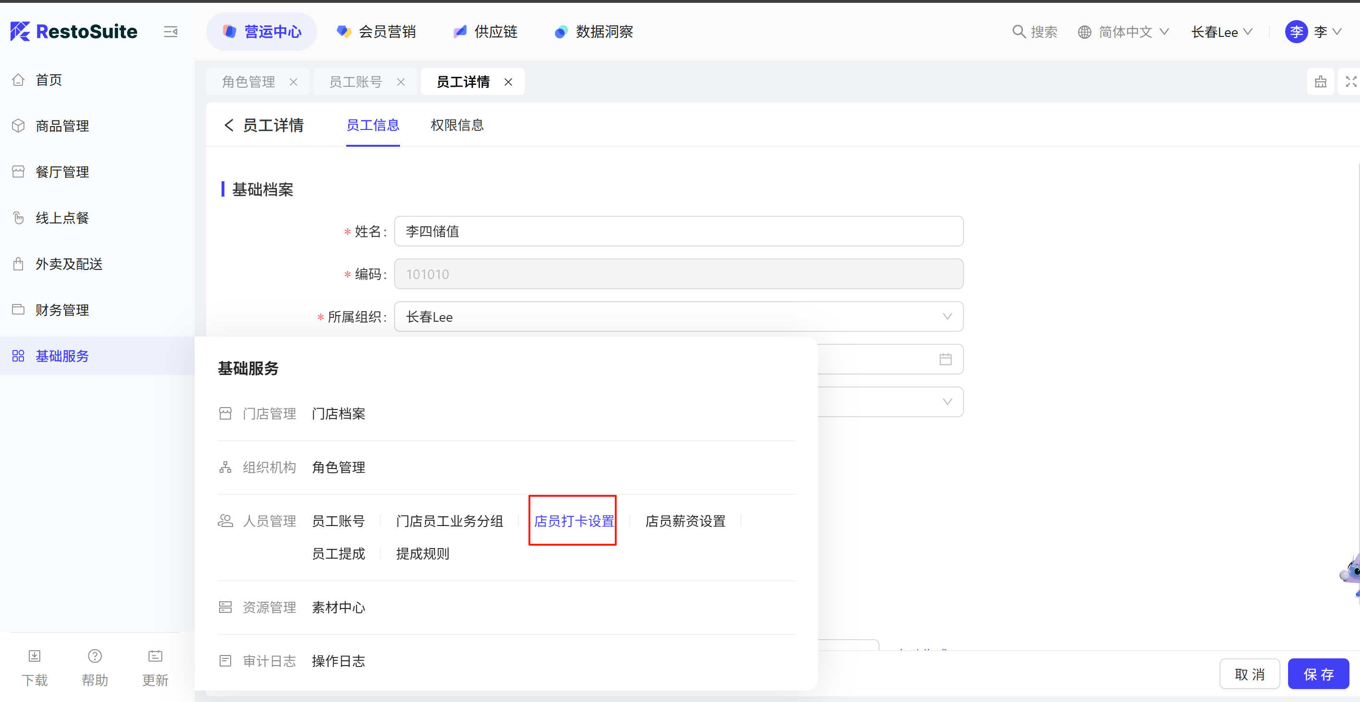The height and width of the screenshot is (702, 1360).
Task: Click the 商品管理 cube icon
Action: (19, 126)
